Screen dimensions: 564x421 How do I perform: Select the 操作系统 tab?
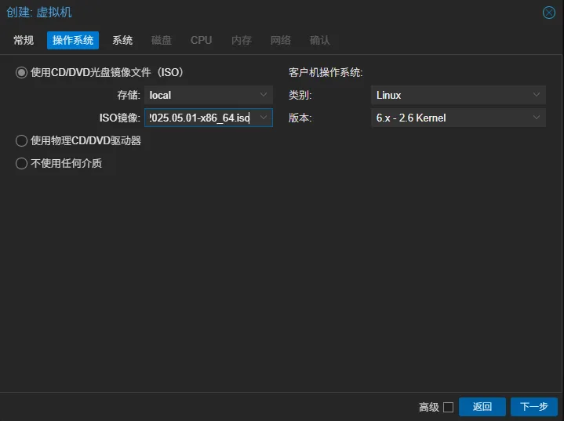pos(73,40)
